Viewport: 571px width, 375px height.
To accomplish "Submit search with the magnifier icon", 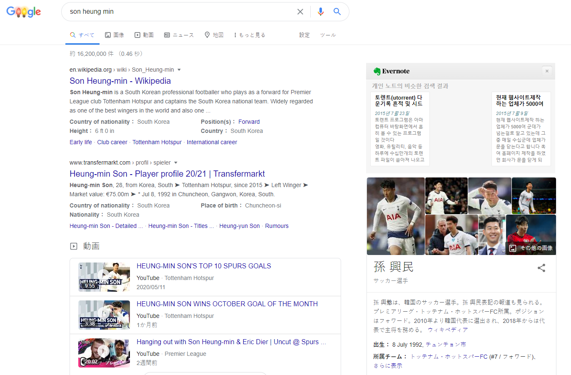I will click(337, 12).
